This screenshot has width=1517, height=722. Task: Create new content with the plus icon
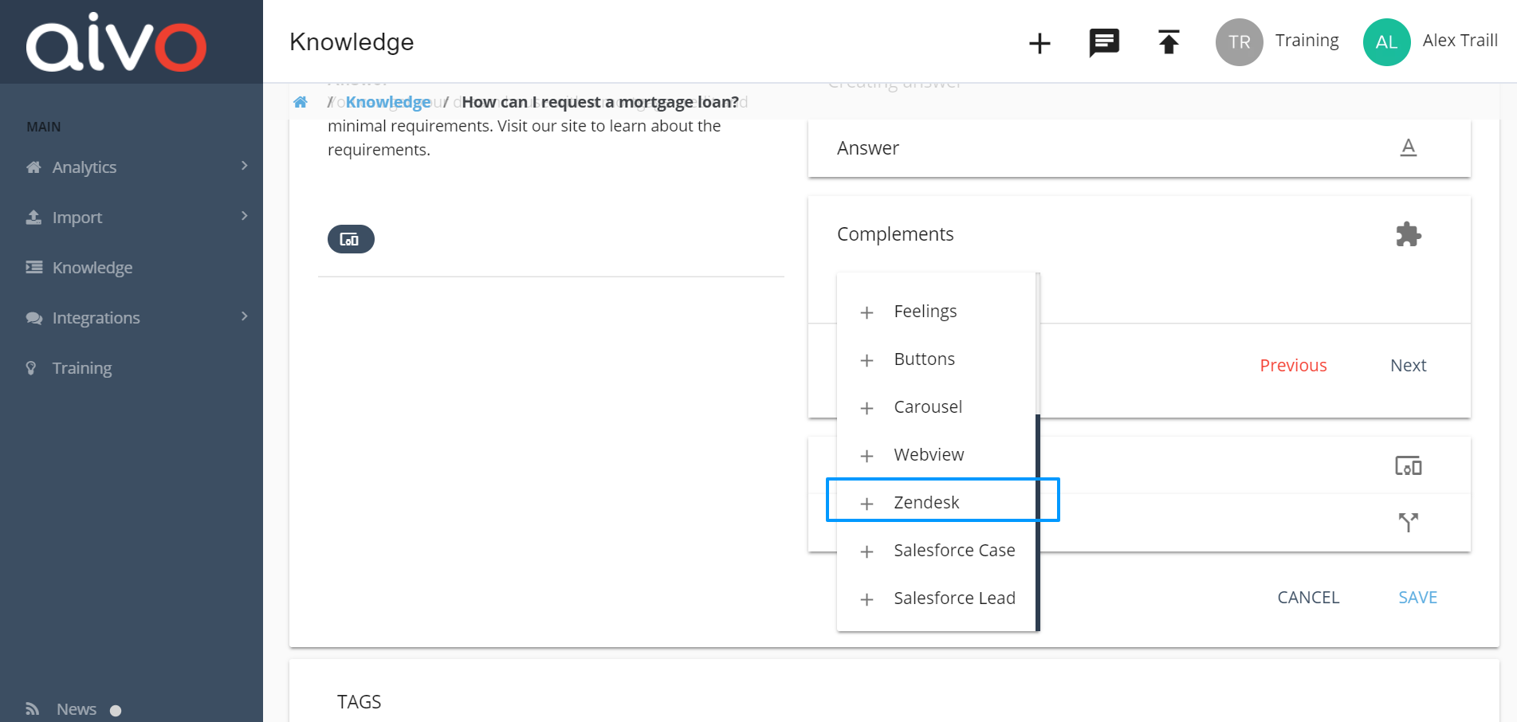tap(1039, 43)
